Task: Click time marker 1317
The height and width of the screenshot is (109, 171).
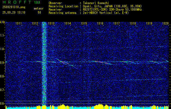Action: [116, 23]
